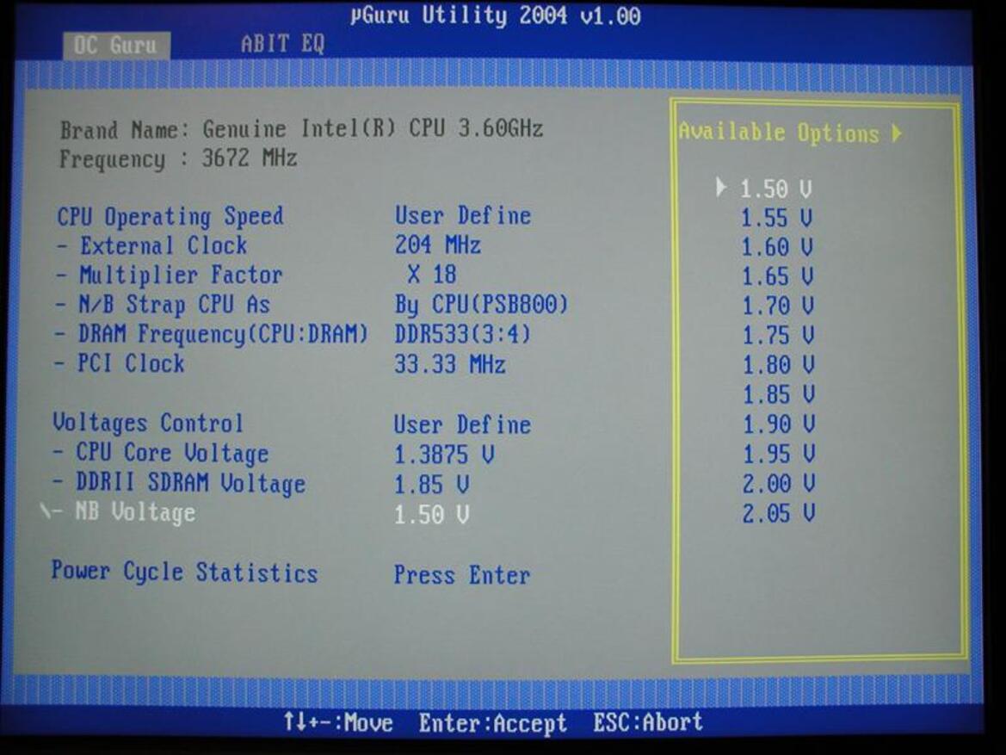The image size is (1006, 755).
Task: Select 1.65 V from available options
Action: (777, 276)
